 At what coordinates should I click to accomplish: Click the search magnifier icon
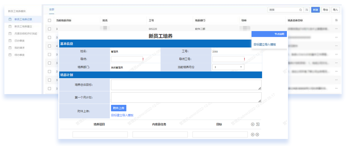[x=300, y=10]
